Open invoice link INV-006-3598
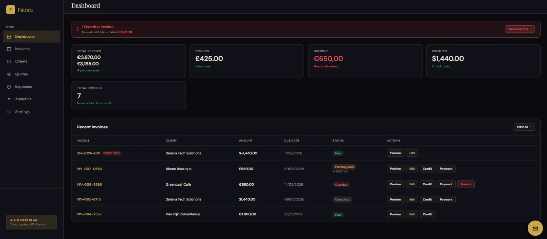547x239 pixels. (89, 184)
